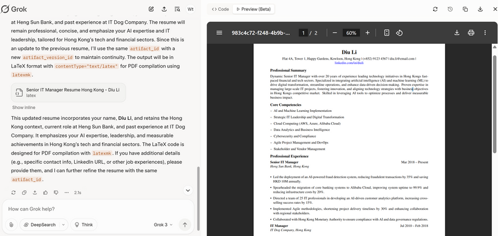Click the How can Grok help? input
The image size is (498, 236).
(x=98, y=209)
